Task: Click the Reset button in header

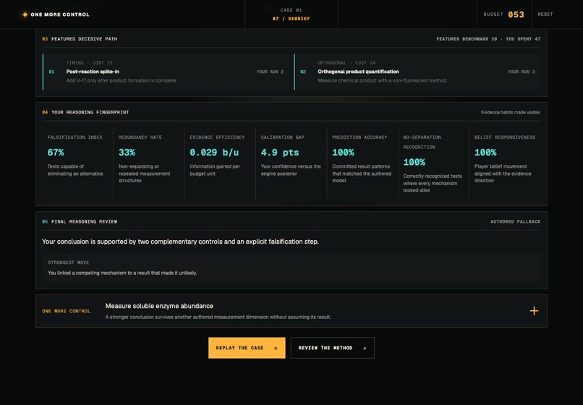Action: tap(545, 14)
